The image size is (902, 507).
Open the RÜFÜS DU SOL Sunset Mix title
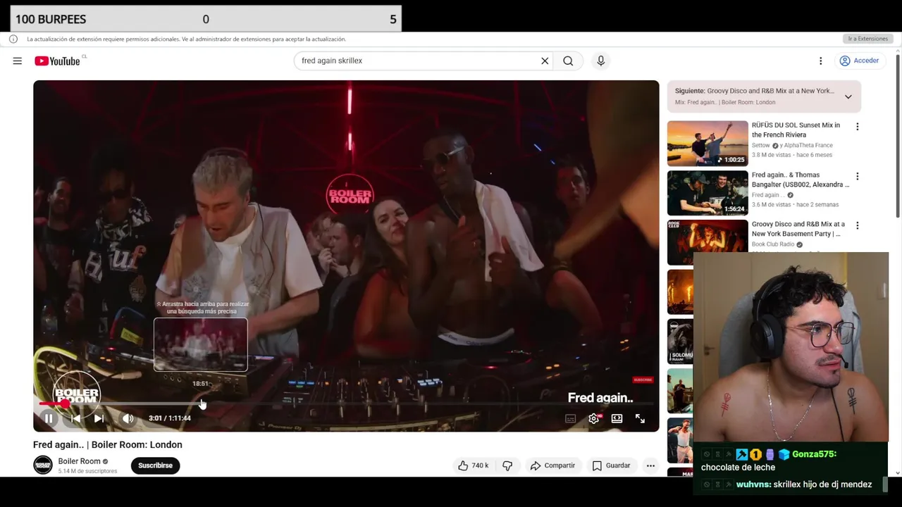796,130
